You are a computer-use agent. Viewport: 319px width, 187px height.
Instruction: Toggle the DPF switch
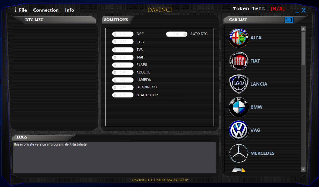(123, 34)
